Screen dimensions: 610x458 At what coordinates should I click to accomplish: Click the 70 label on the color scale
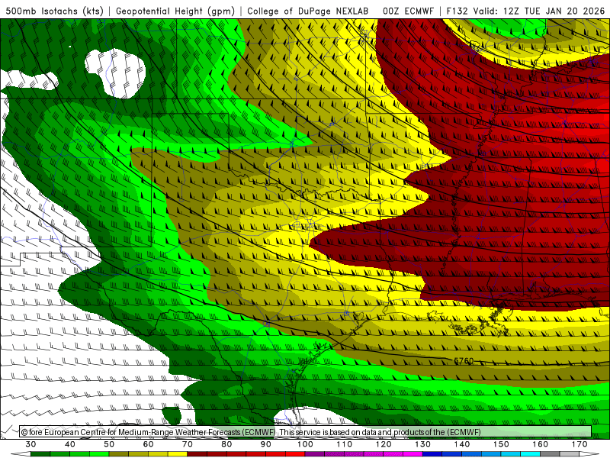[188, 444]
